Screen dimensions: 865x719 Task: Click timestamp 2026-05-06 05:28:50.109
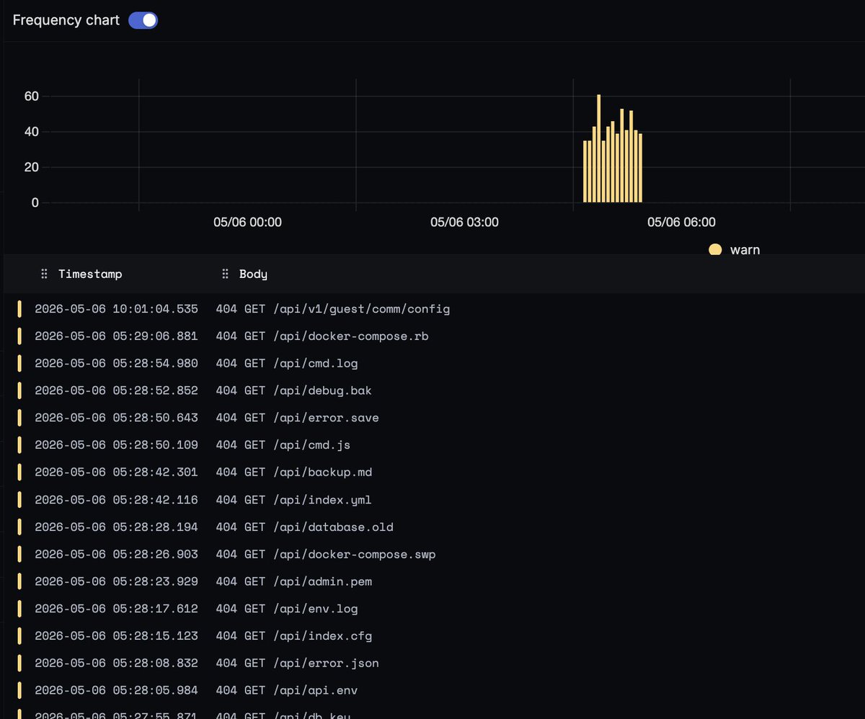click(116, 445)
